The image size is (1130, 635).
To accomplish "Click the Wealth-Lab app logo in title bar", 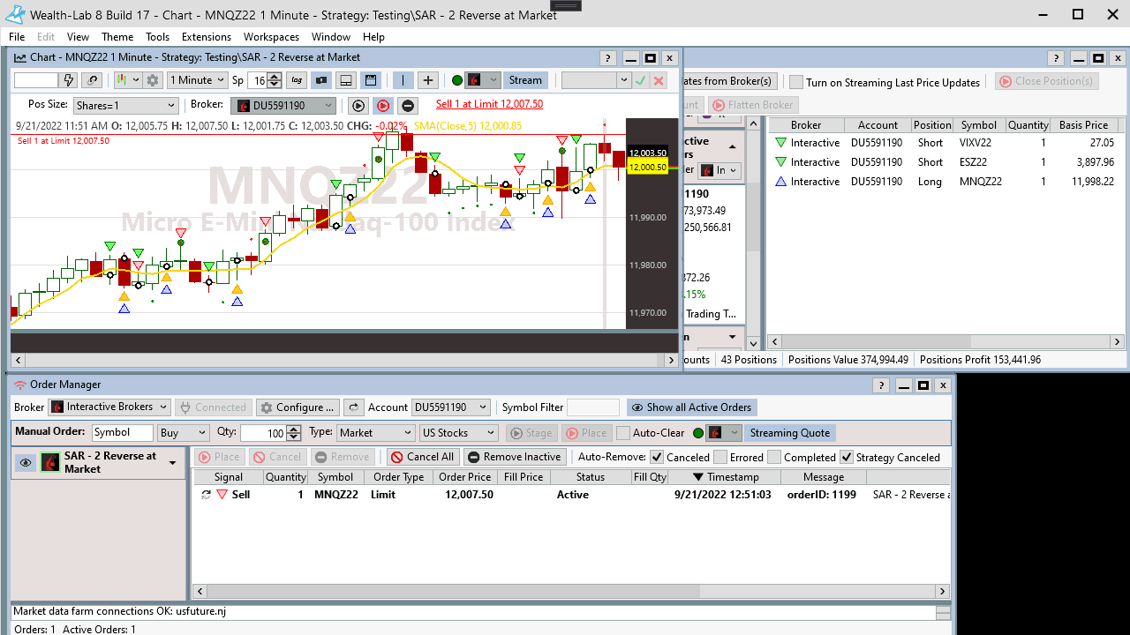I will tap(15, 14).
